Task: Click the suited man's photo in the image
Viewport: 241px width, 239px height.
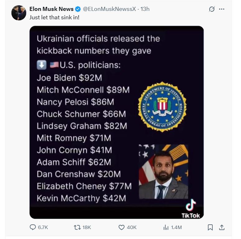Action: click(163, 171)
